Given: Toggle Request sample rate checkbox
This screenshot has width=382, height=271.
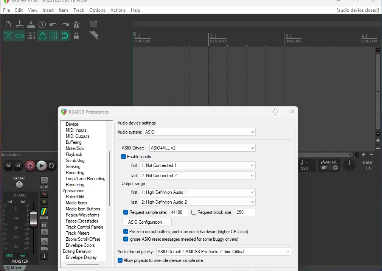Looking at the screenshot, I should click(x=126, y=212).
